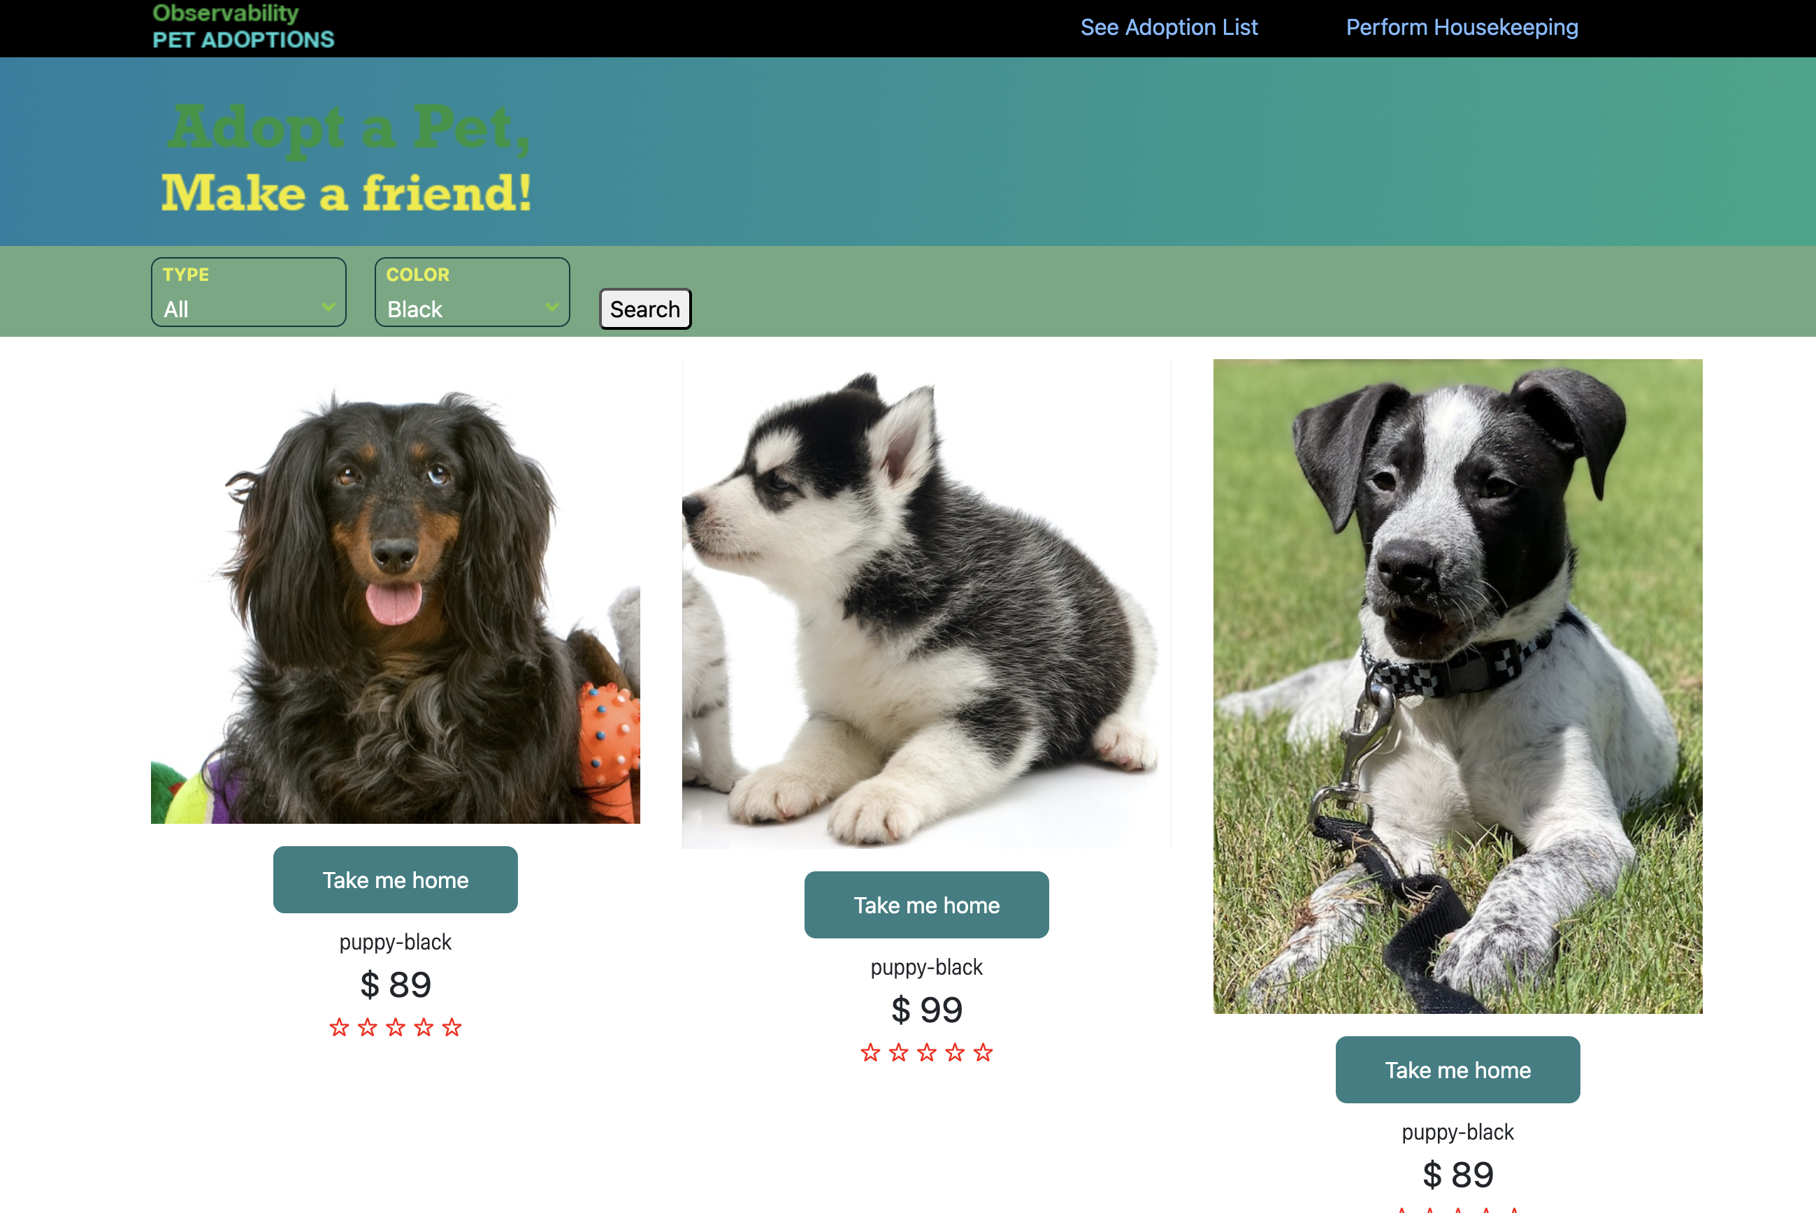The width and height of the screenshot is (1816, 1213).
Task: Click the Search button
Action: coord(645,309)
